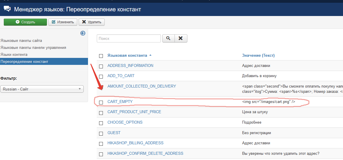Click the magnifier search button
343x160 pixels.
click(x=168, y=38)
